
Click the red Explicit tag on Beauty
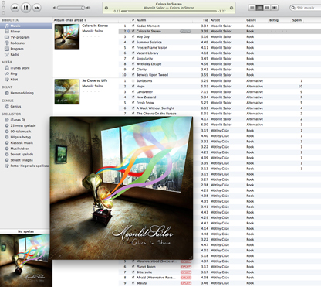click(186, 283)
